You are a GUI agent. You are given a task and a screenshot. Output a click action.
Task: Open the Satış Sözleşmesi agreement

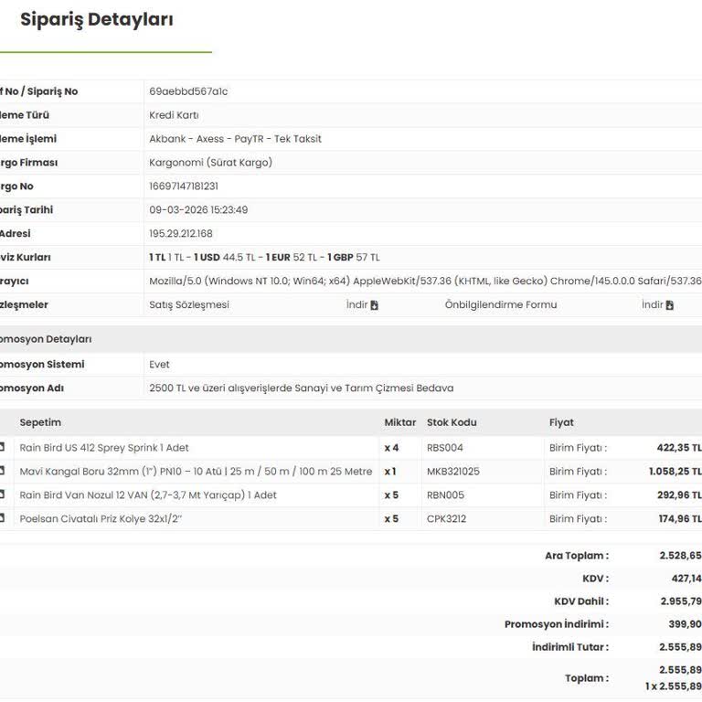coord(189,305)
